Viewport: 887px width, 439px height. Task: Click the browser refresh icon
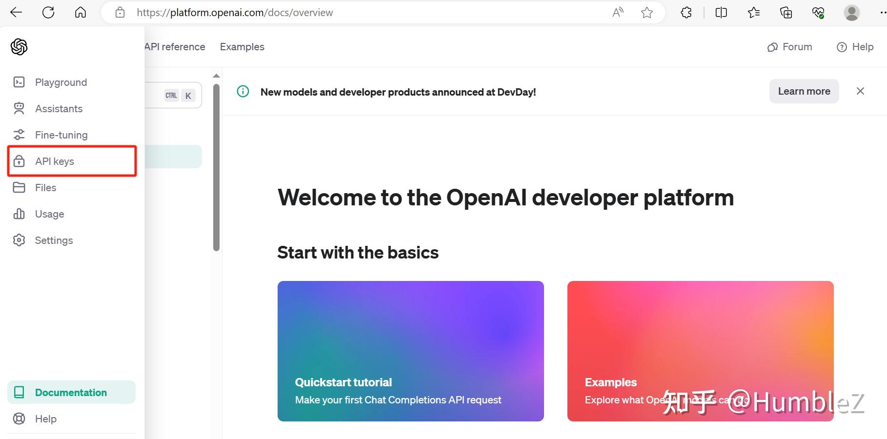pos(48,12)
